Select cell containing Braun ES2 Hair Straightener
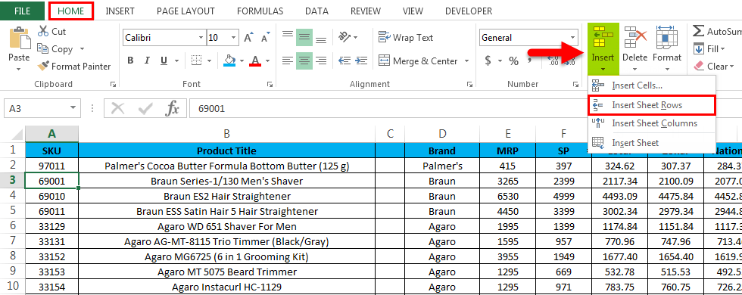Viewport: 742px width, 295px height. click(226, 196)
